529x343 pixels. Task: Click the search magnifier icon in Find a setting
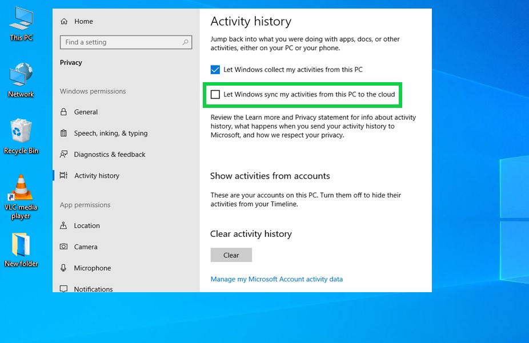tap(186, 42)
